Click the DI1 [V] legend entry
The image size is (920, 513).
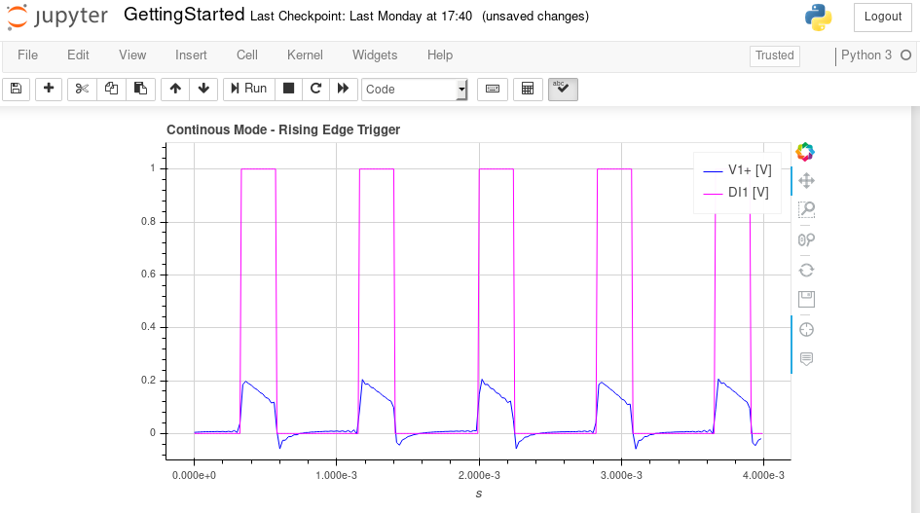[x=736, y=193]
